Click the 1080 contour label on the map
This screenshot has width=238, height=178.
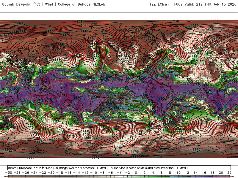[117, 146]
